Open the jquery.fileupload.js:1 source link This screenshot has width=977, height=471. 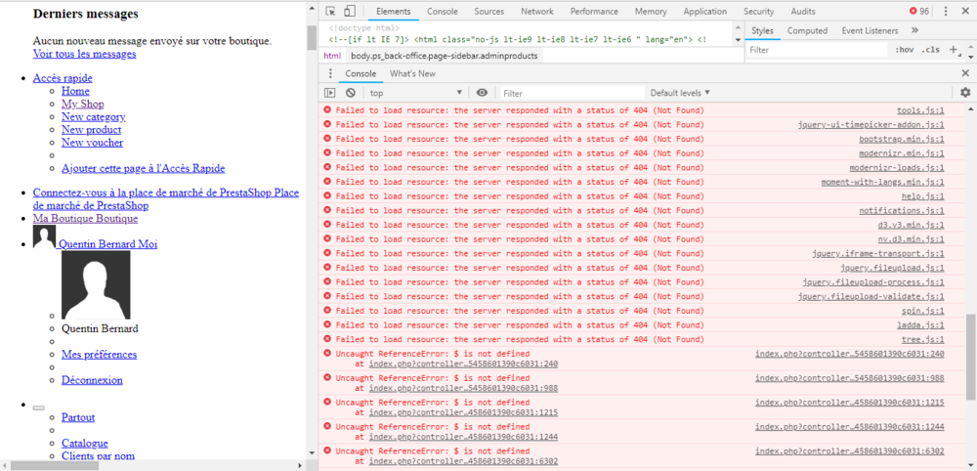[x=892, y=268]
